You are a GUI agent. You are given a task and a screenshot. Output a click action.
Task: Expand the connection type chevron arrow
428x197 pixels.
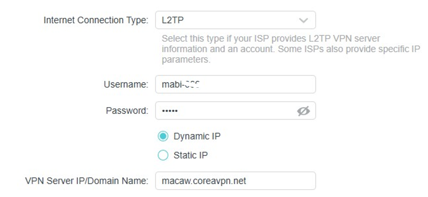[x=303, y=20]
